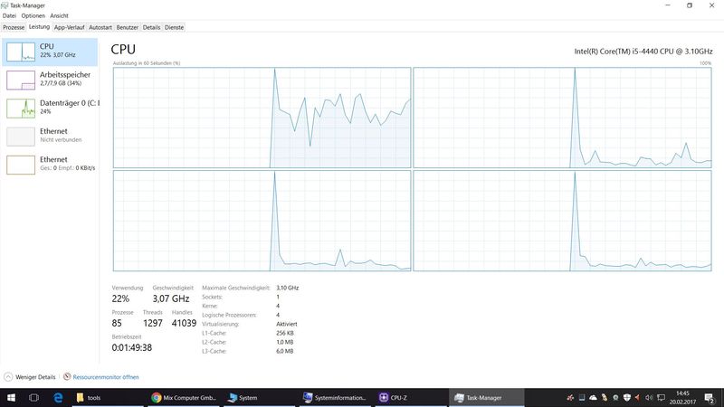Open Ressourcenmonitor öffnen link
724x407 pixels.
106,377
